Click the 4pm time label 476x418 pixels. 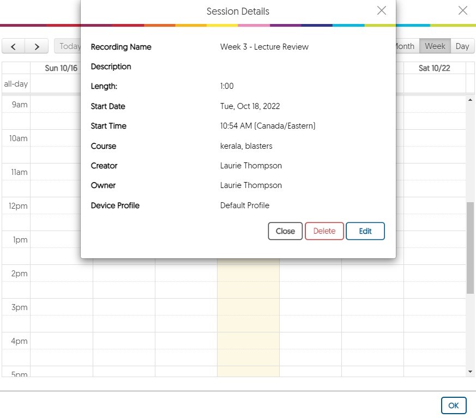(19, 341)
